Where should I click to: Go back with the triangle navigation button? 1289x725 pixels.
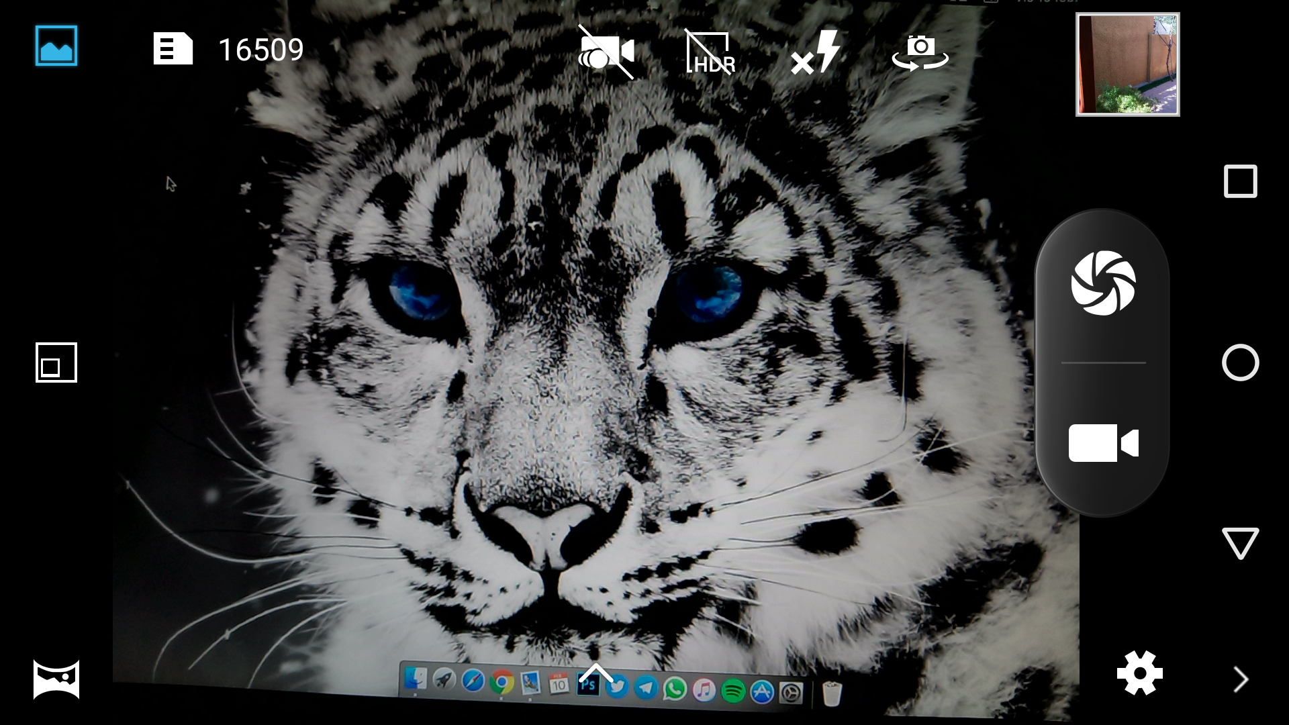1240,543
